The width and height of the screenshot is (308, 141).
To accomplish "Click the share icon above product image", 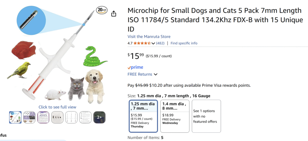I will pos(114,14).
